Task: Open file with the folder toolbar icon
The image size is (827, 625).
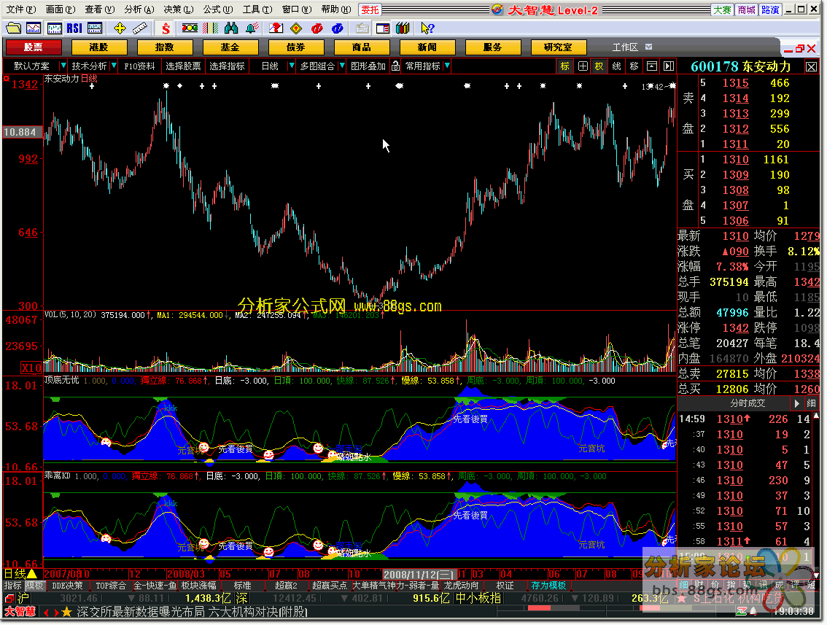Action: point(13,28)
